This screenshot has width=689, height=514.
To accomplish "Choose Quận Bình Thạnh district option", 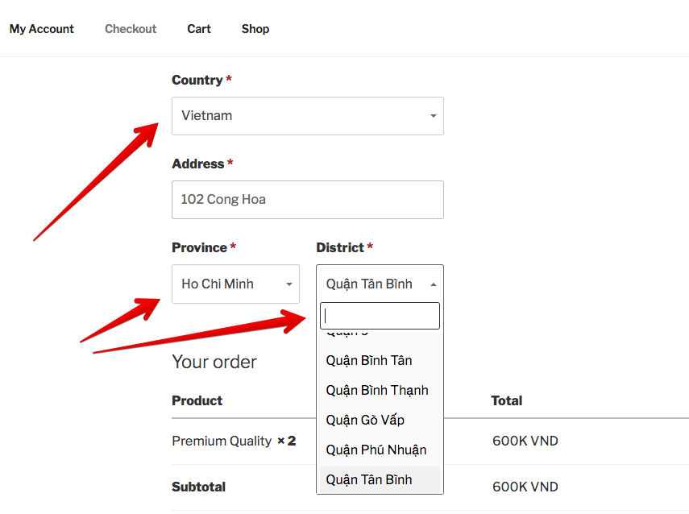I will coord(377,390).
